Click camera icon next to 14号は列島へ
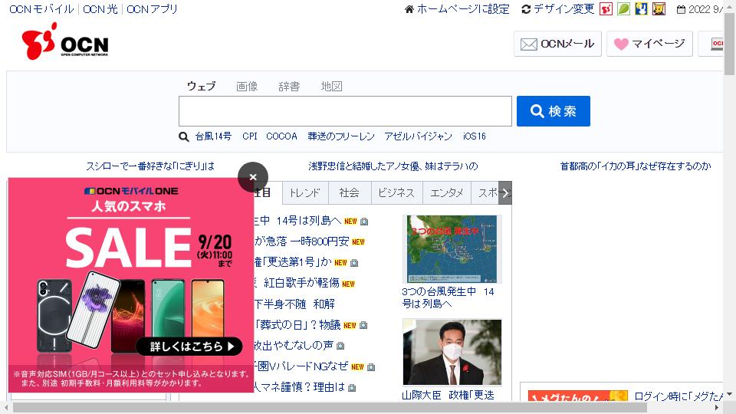The width and height of the screenshot is (736, 414). coord(364,222)
